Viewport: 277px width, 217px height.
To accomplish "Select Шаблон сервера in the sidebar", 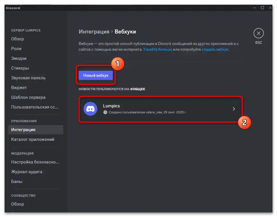I will click(x=28, y=97).
